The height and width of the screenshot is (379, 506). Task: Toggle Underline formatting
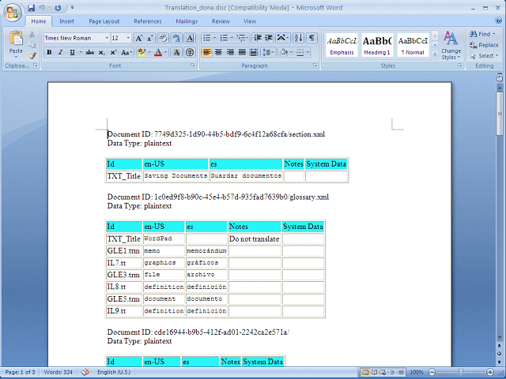click(x=72, y=52)
